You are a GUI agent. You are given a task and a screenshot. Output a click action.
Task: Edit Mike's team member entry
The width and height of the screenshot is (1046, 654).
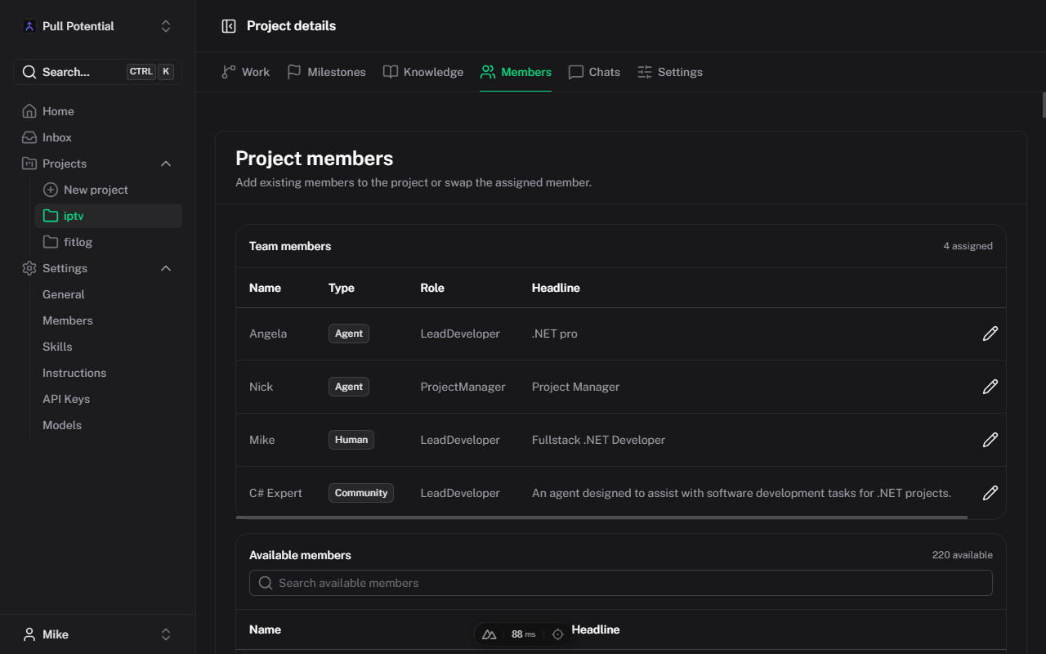pyautogui.click(x=990, y=440)
